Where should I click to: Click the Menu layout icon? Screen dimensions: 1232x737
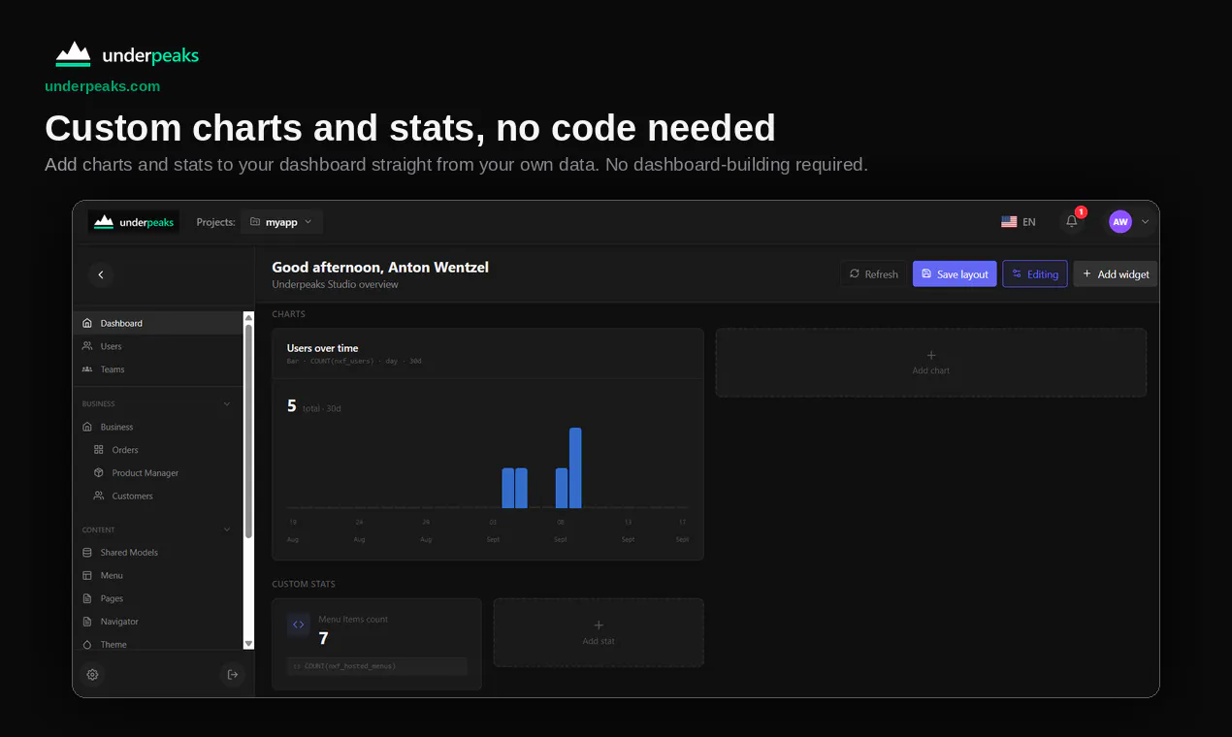click(x=87, y=576)
